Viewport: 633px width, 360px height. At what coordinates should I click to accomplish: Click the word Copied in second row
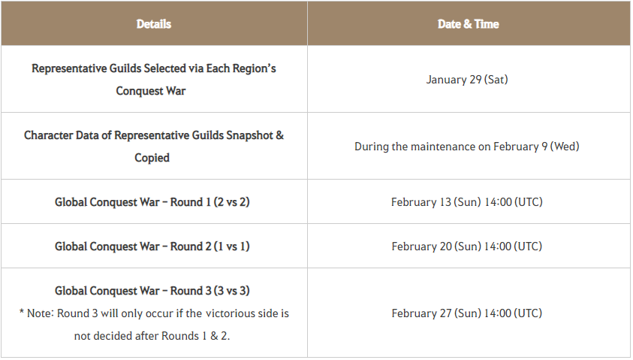152,158
